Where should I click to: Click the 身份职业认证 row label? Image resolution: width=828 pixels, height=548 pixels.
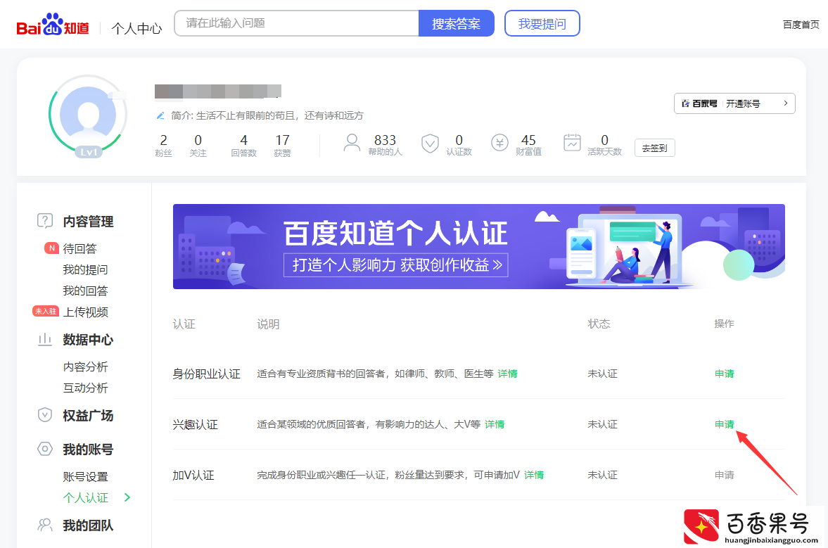[x=206, y=374]
